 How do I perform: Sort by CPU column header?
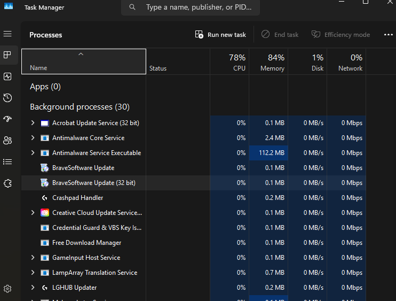pos(229,61)
